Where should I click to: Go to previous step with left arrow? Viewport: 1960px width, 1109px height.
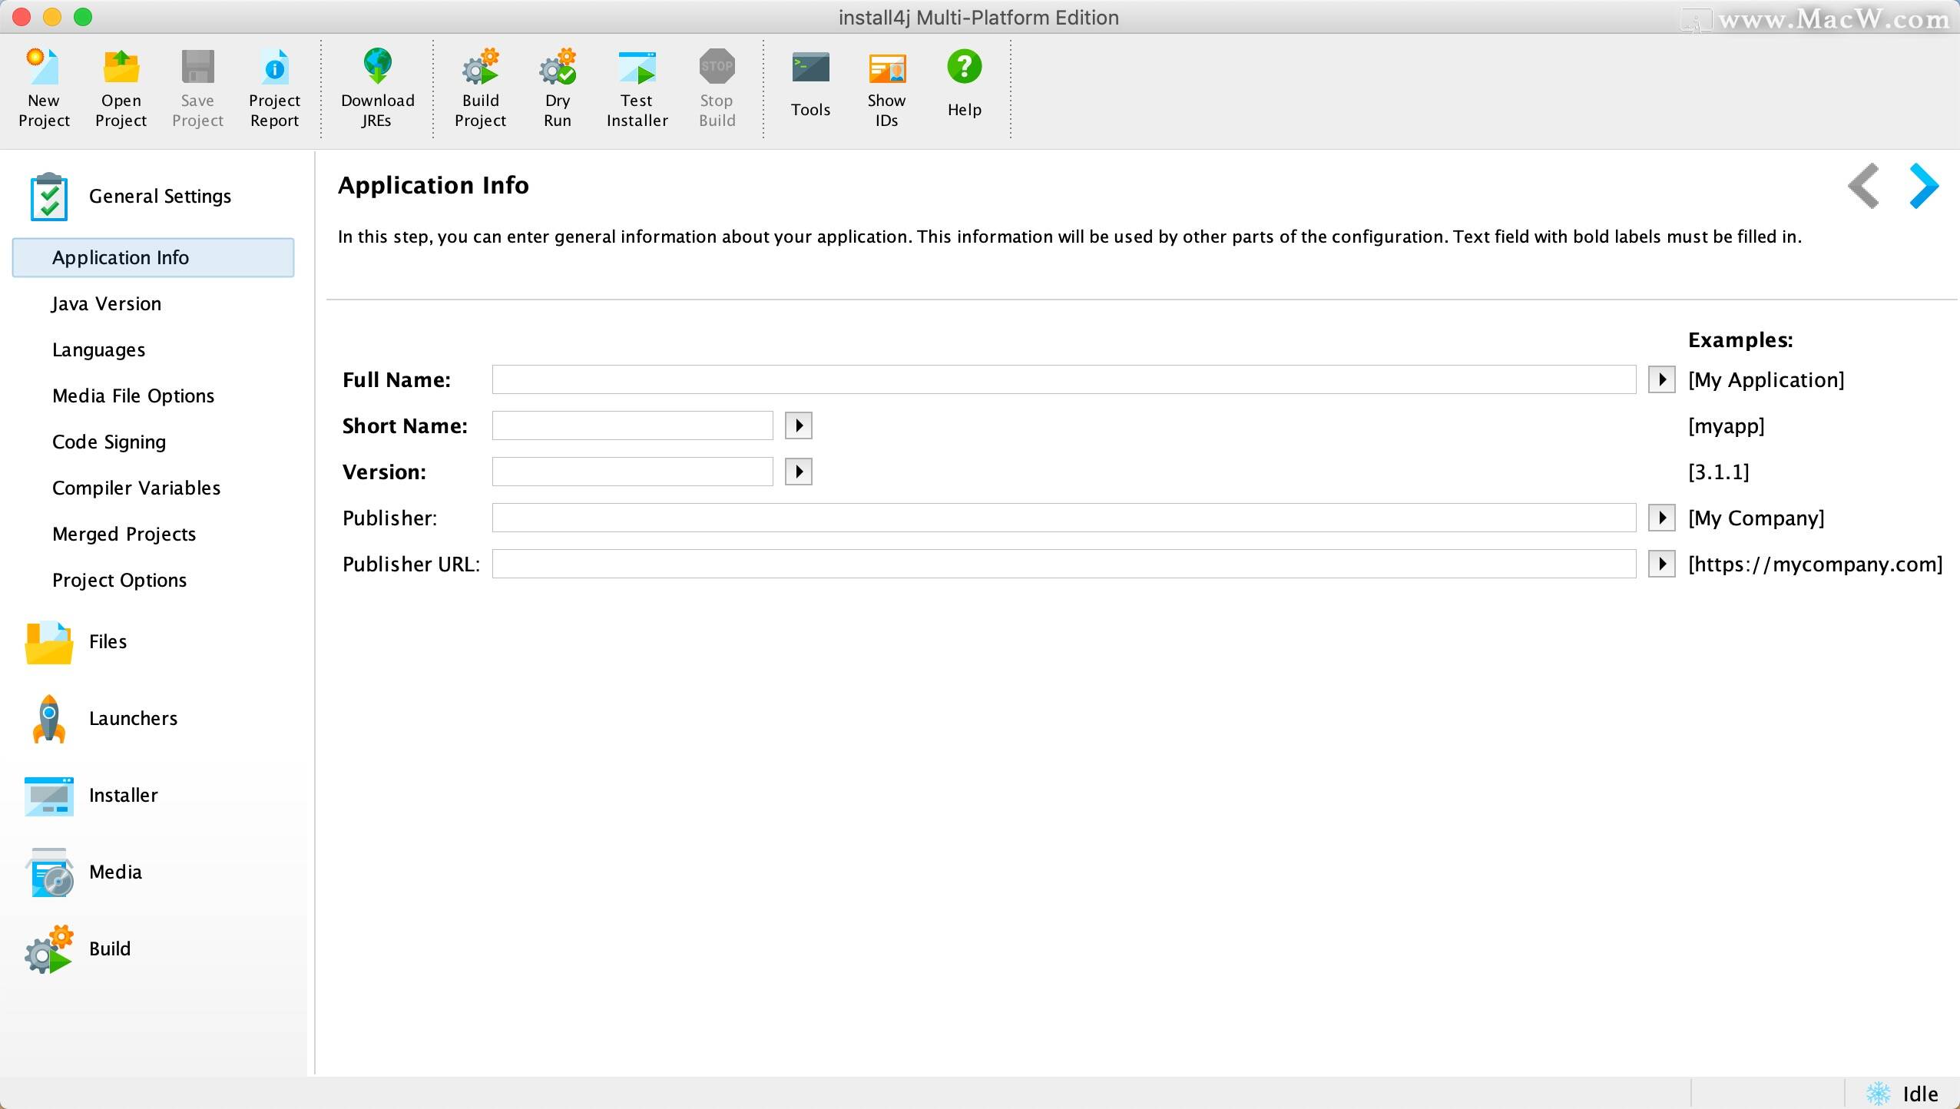(1864, 186)
